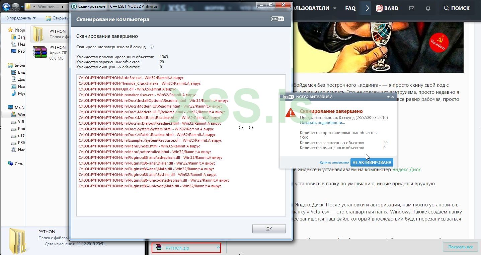Select the Menu\index.html log entry

[139, 146]
